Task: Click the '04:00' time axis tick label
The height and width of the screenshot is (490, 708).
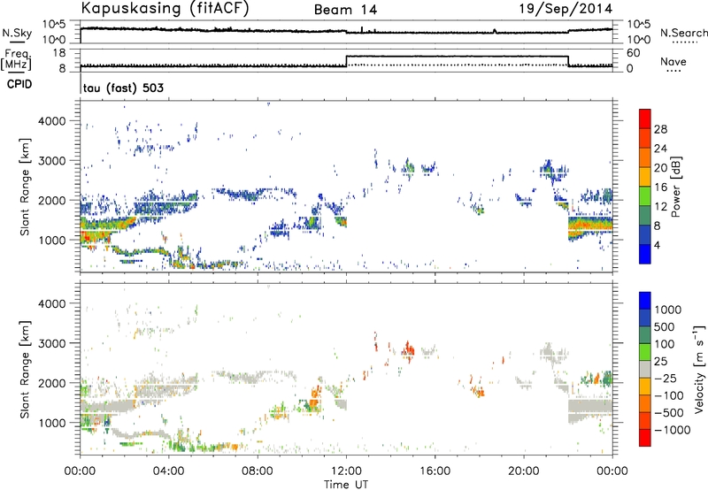Action: pos(168,471)
